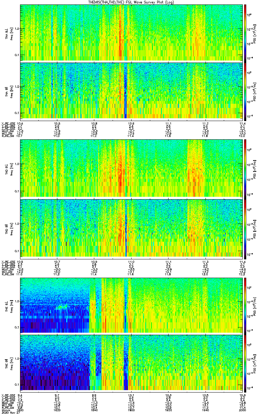Click the 1840 time tick label
The height and width of the screenshot is (415, 259).
pos(94,410)
